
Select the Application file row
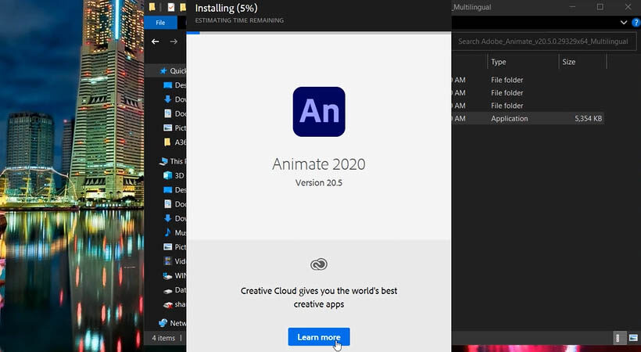[x=528, y=119]
